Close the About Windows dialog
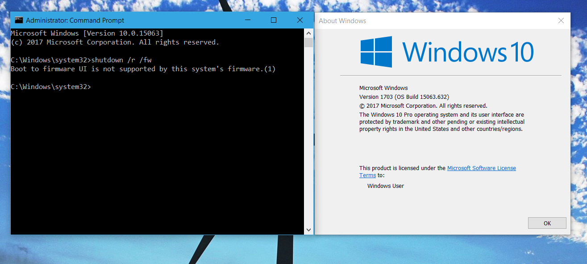Image resolution: width=587 pixels, height=264 pixels. 561,20
